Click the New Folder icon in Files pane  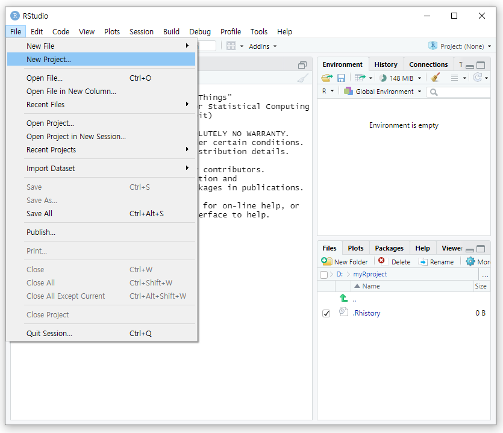(x=326, y=261)
